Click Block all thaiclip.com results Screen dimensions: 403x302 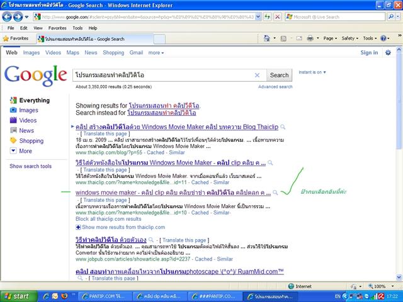tap(108, 219)
